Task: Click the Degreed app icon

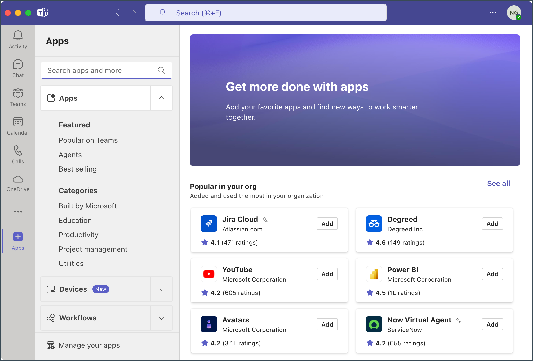Action: [x=374, y=224]
